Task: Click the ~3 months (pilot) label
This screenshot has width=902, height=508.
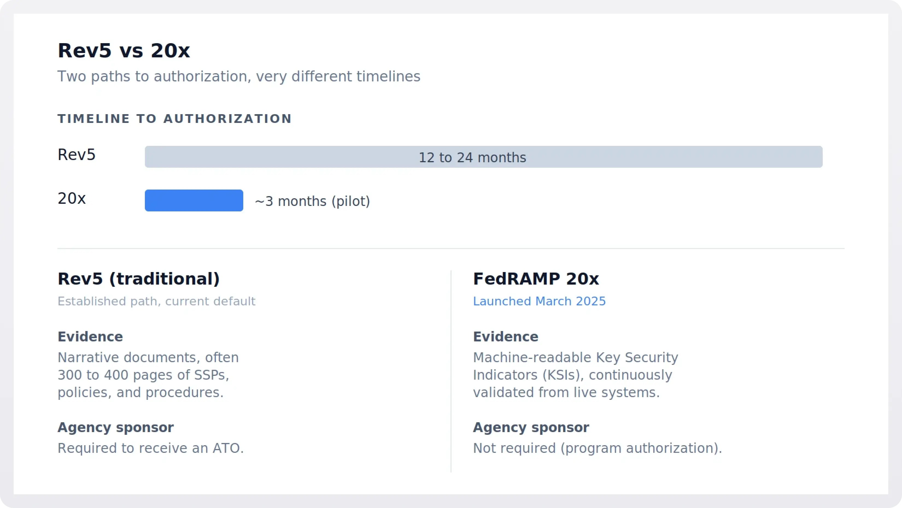Action: [312, 202]
